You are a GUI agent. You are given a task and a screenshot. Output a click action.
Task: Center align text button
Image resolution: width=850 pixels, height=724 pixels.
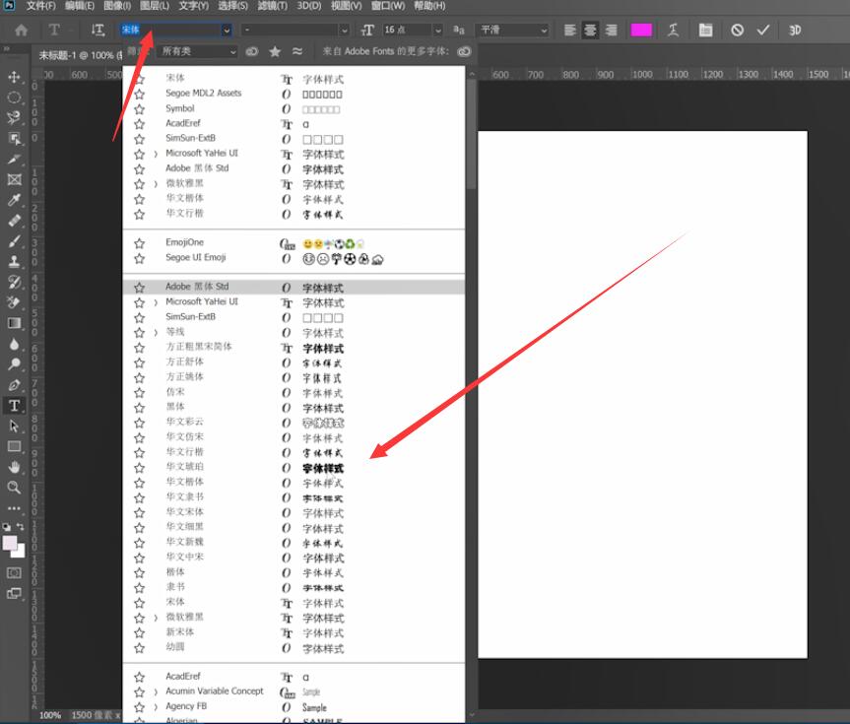pyautogui.click(x=590, y=30)
